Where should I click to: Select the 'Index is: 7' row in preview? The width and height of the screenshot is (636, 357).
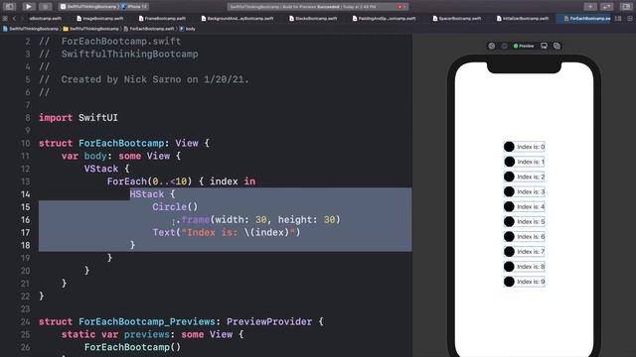[524, 251]
